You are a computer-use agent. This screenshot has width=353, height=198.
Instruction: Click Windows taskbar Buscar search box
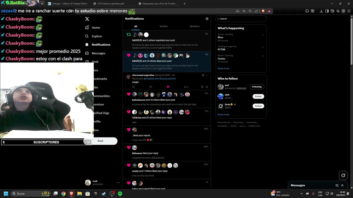tap(31, 194)
